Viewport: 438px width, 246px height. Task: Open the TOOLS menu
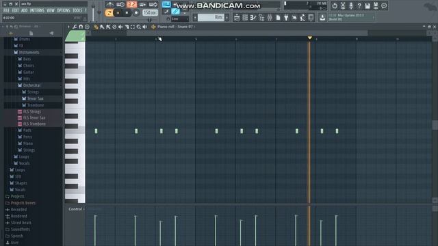point(77,11)
